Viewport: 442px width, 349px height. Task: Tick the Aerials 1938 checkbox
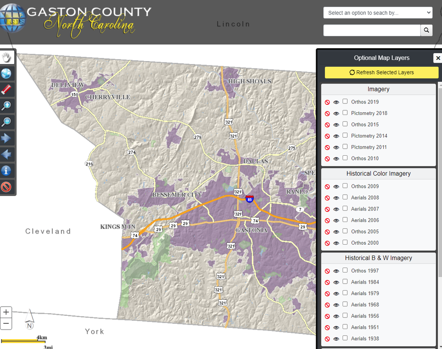[345, 338]
